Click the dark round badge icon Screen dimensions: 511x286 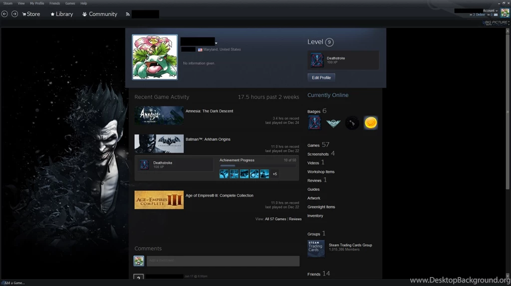(x=352, y=123)
